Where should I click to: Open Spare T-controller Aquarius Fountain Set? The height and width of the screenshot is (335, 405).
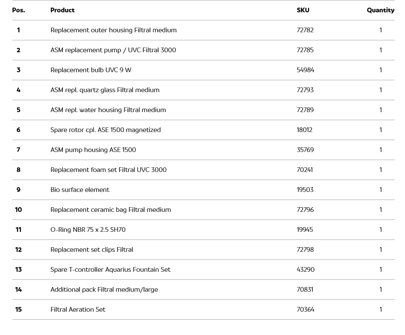point(110,270)
